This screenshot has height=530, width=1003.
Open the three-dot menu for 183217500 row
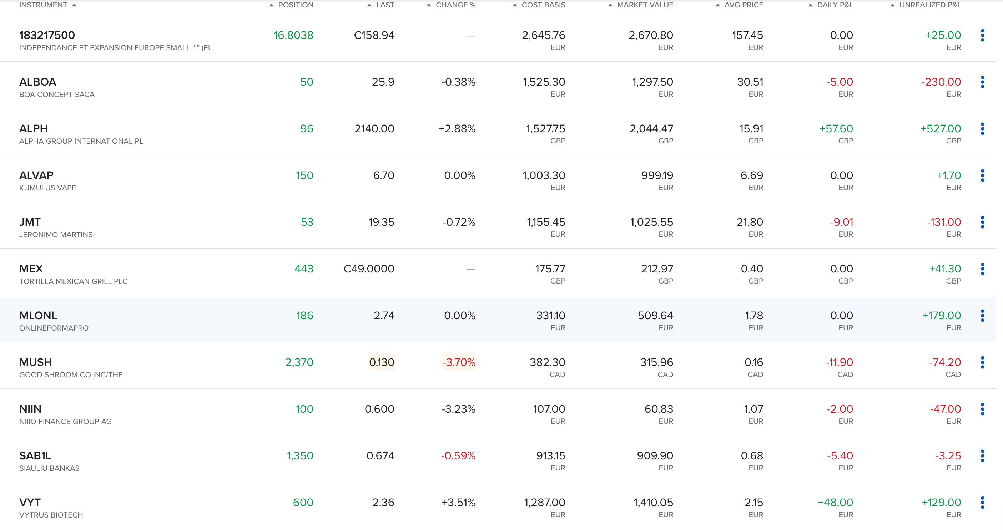(x=982, y=35)
